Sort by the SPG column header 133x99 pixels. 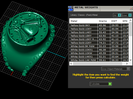pyautogui.click(x=125, y=21)
